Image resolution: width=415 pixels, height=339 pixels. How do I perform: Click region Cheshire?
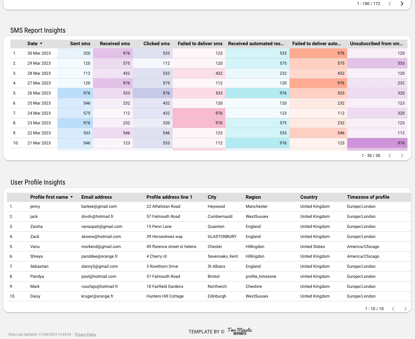pyautogui.click(x=254, y=287)
